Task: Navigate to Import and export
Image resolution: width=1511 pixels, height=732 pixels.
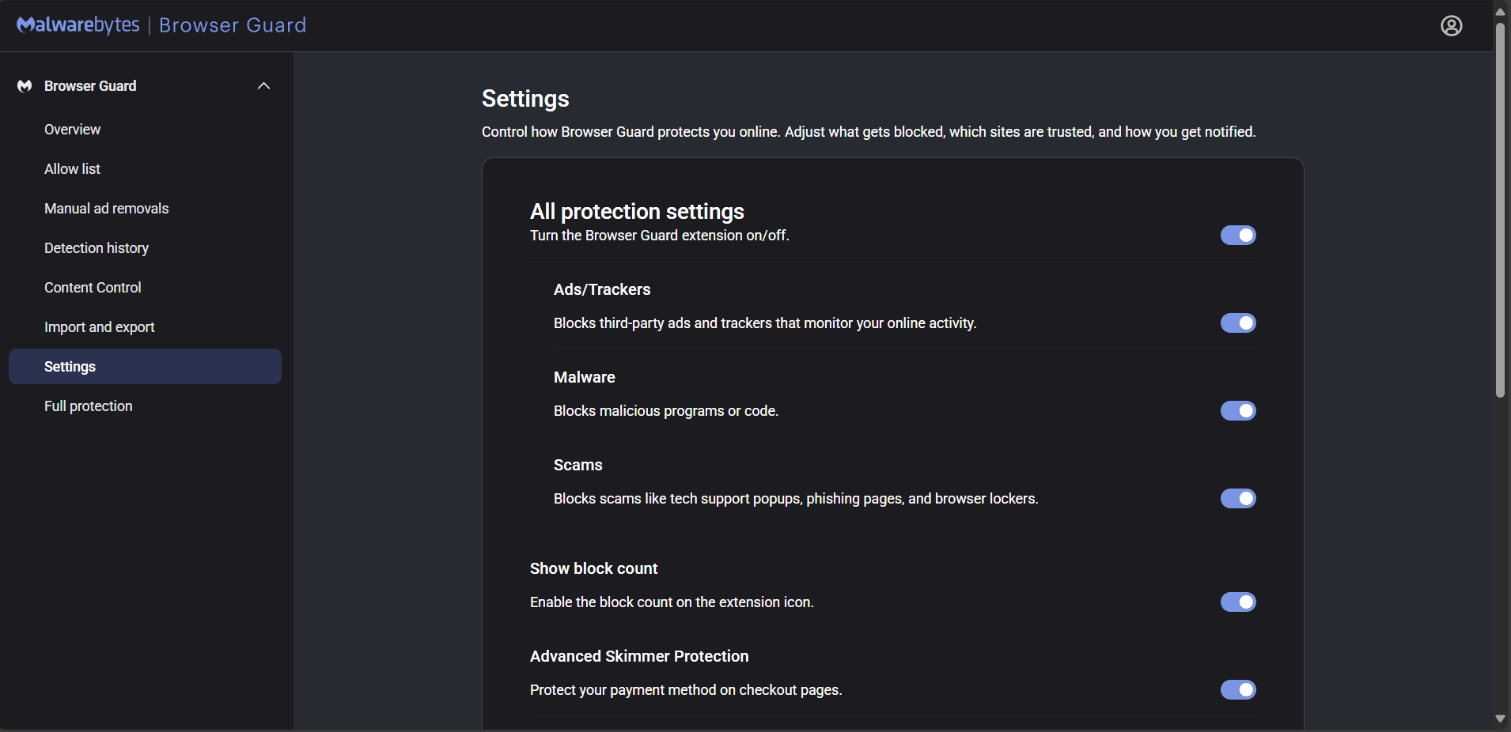Action: click(99, 327)
